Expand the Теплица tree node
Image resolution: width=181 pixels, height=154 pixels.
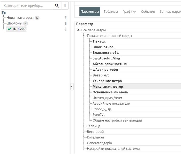[x=84, y=126]
